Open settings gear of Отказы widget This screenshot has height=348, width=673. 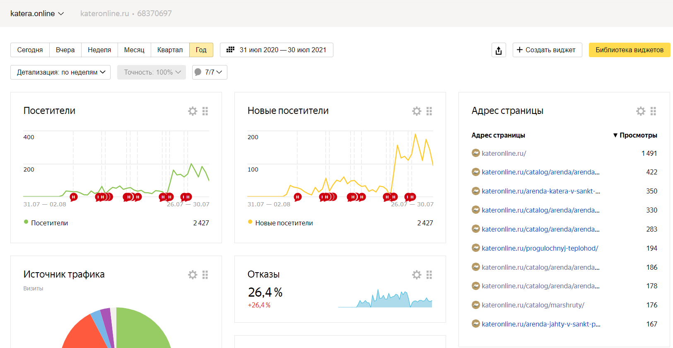point(417,275)
